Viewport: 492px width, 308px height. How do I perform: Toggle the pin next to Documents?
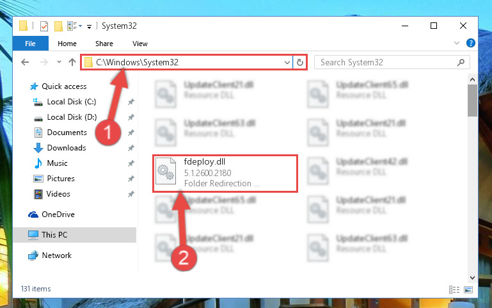(131, 133)
